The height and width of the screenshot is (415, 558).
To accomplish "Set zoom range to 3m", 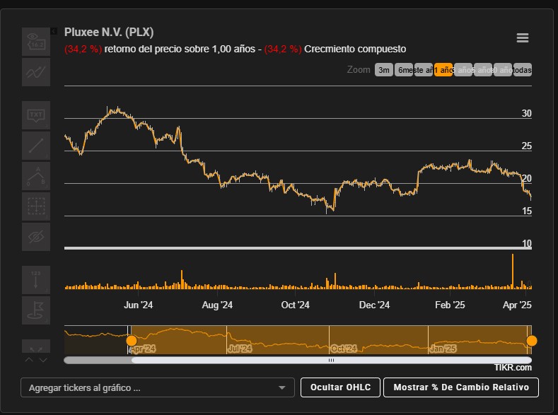I will [383, 70].
